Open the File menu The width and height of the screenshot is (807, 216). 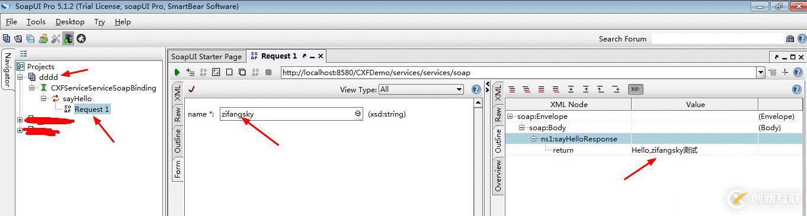pyautogui.click(x=11, y=21)
